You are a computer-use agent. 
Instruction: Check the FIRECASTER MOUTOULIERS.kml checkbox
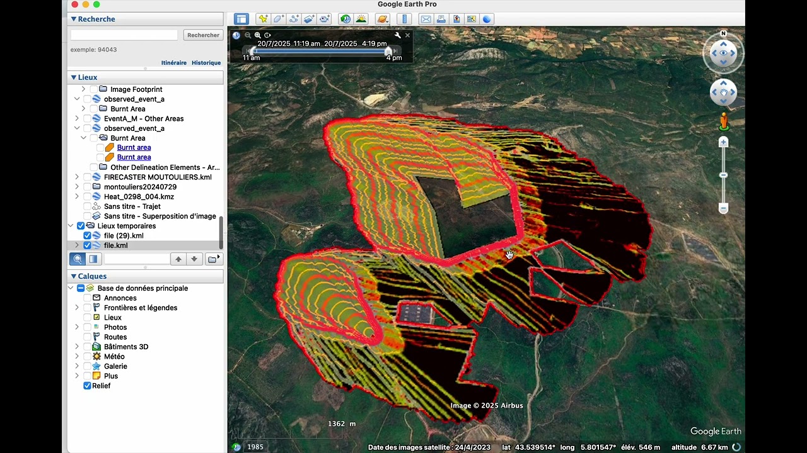pyautogui.click(x=88, y=177)
